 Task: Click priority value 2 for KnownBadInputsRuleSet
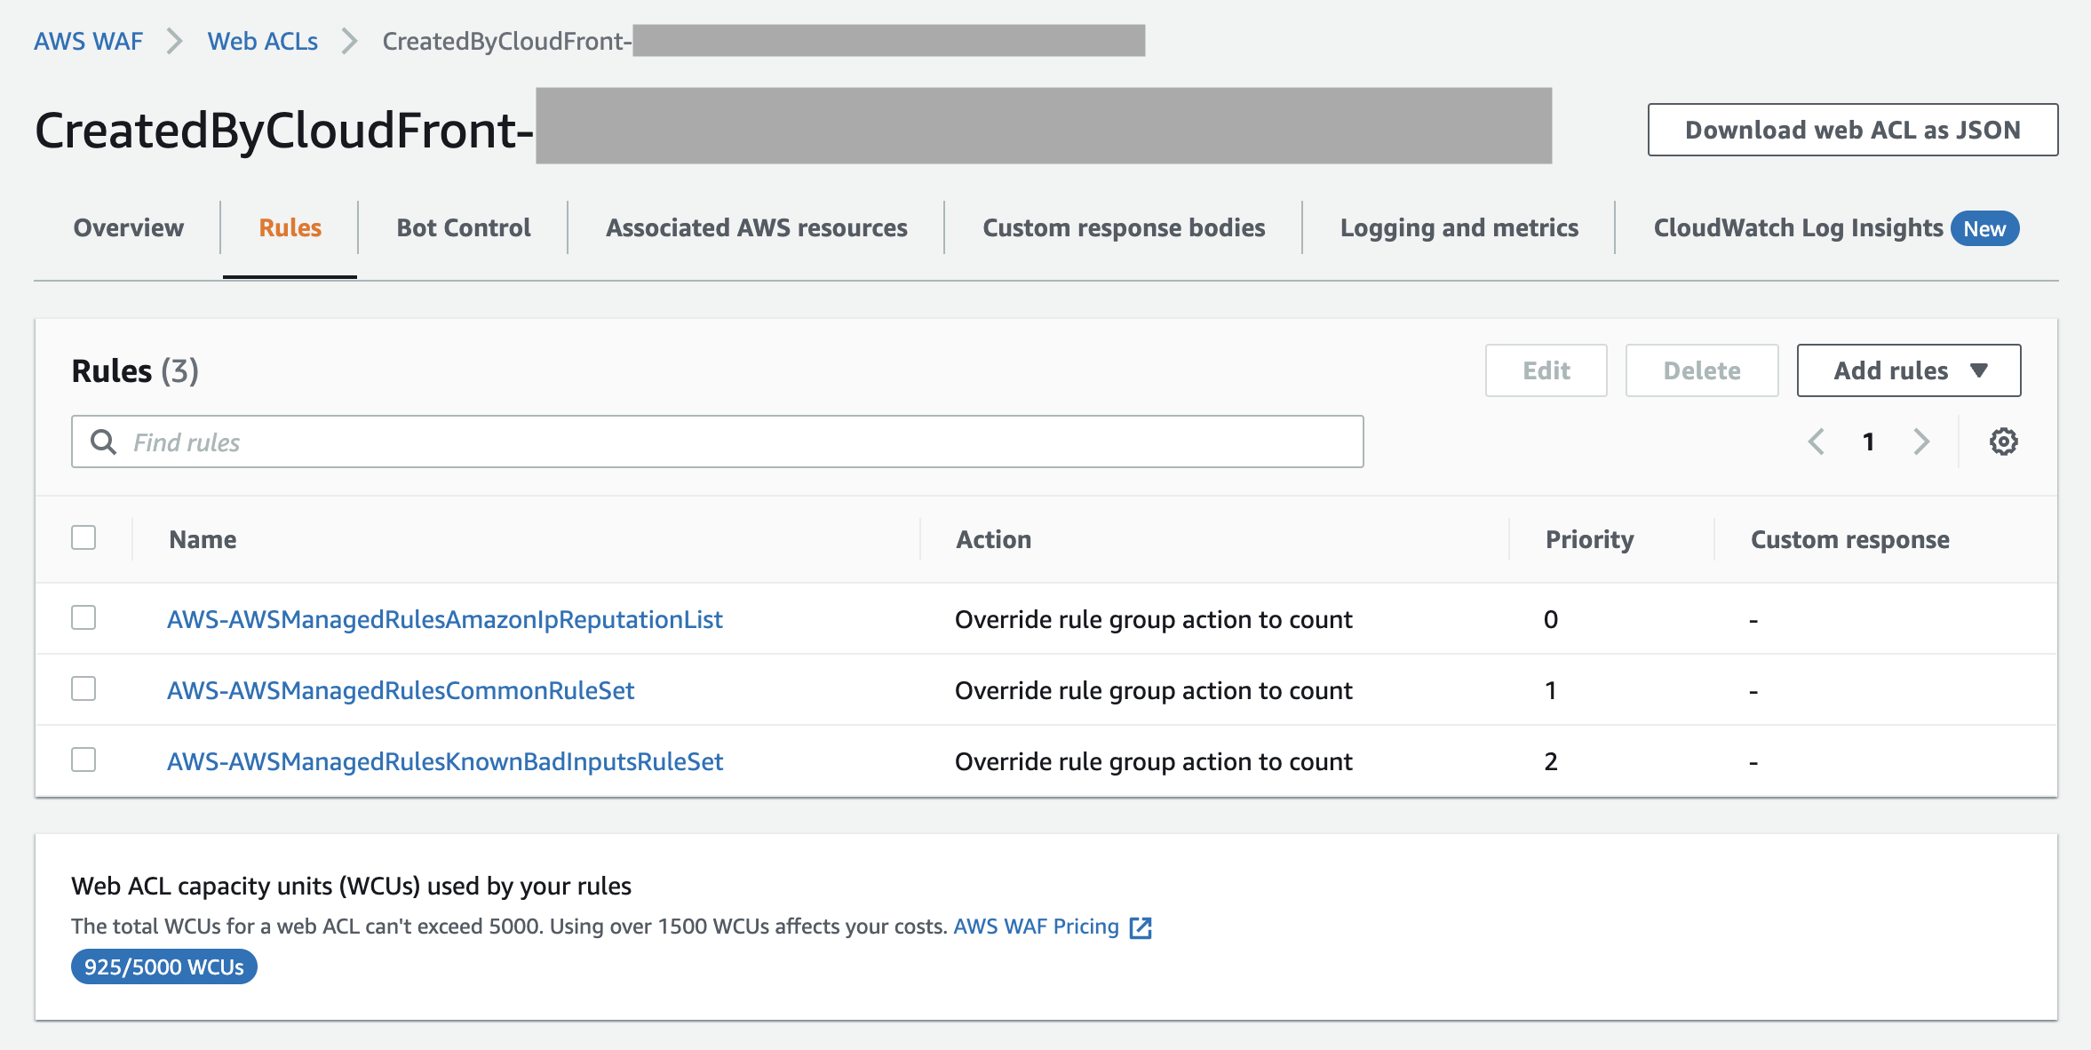pyautogui.click(x=1551, y=761)
